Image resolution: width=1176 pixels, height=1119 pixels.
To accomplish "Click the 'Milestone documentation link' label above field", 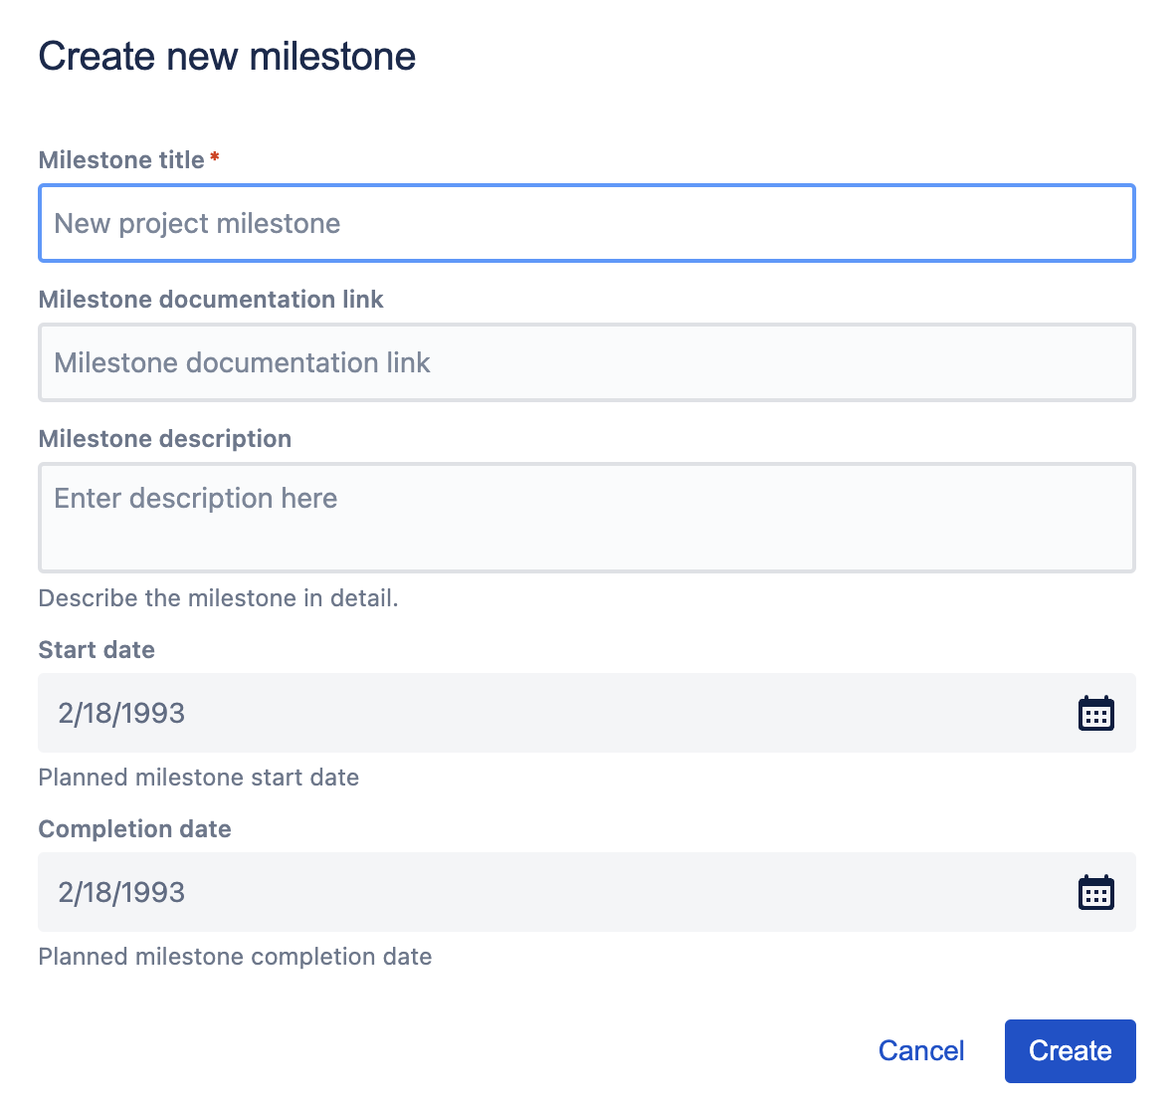I will [x=211, y=300].
